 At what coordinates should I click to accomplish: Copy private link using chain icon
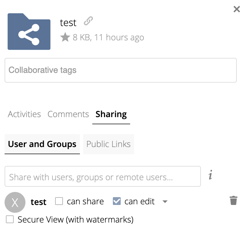(88, 21)
